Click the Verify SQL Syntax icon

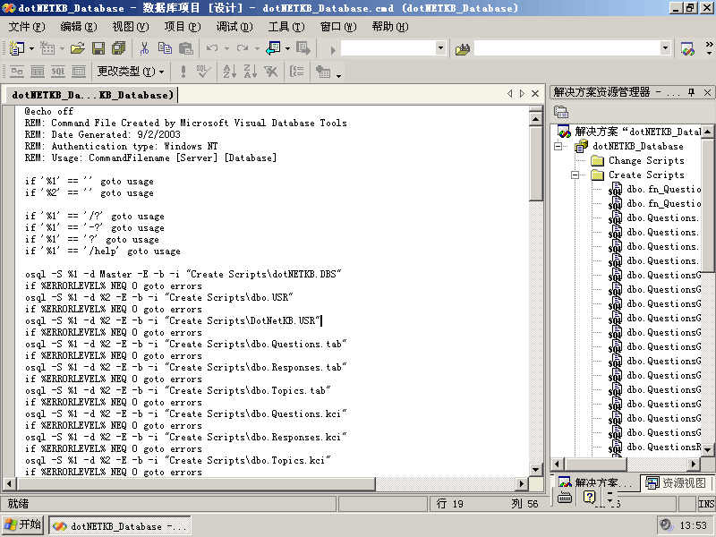click(x=203, y=72)
